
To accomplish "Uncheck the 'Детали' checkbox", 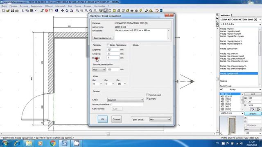I will point(147,99).
